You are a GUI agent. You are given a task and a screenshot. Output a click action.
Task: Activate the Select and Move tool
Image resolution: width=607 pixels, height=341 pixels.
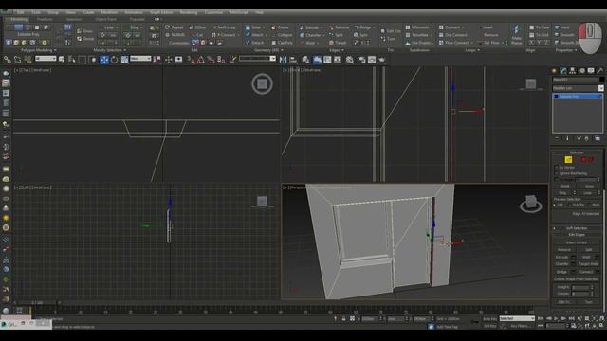(104, 60)
